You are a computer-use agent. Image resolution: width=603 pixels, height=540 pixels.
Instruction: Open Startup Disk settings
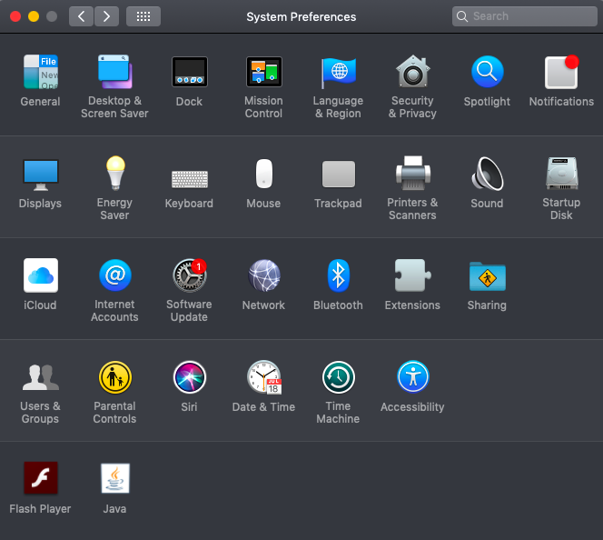tap(561, 174)
